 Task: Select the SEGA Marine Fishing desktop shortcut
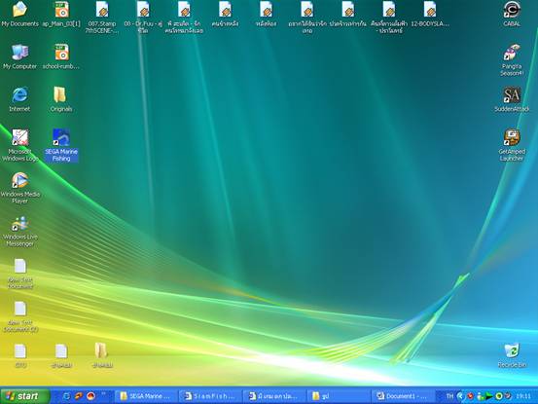click(61, 145)
